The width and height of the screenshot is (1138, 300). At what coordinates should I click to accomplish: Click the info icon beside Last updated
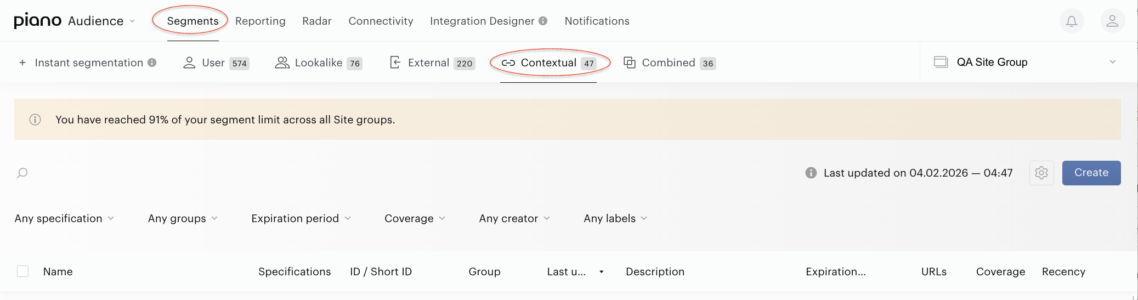coord(811,173)
